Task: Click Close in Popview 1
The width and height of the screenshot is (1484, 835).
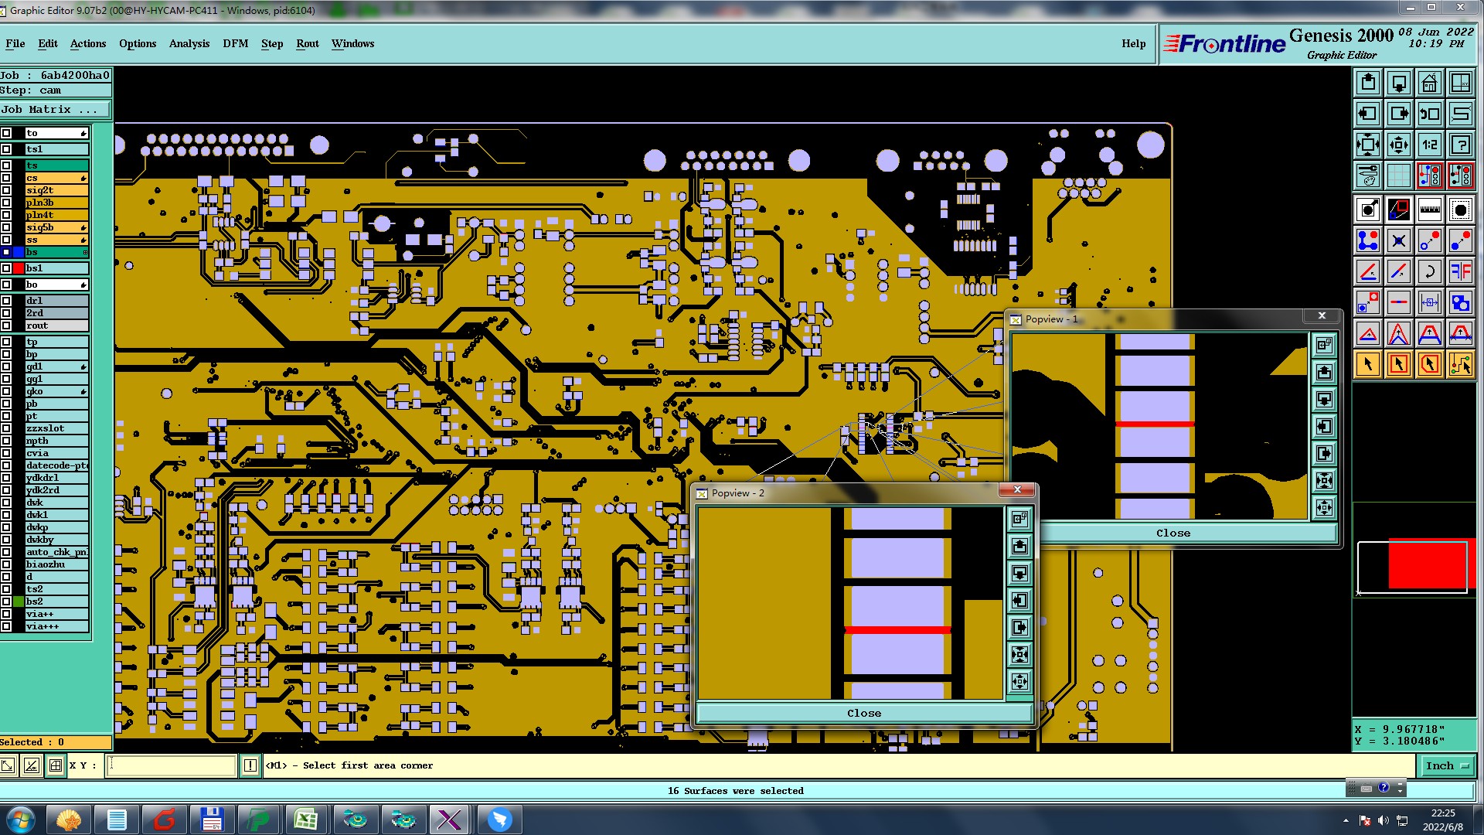Action: pyautogui.click(x=1173, y=533)
